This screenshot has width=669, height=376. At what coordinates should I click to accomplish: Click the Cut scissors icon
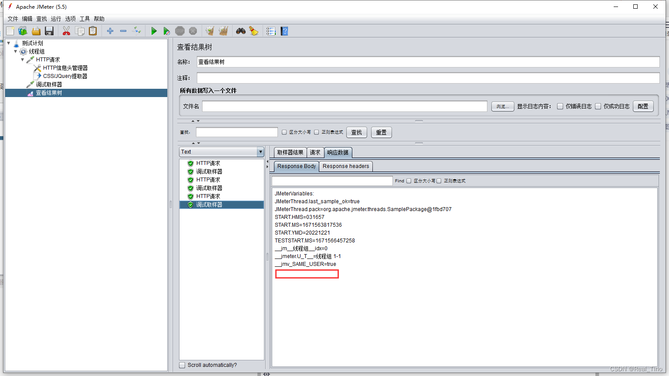[66, 31]
